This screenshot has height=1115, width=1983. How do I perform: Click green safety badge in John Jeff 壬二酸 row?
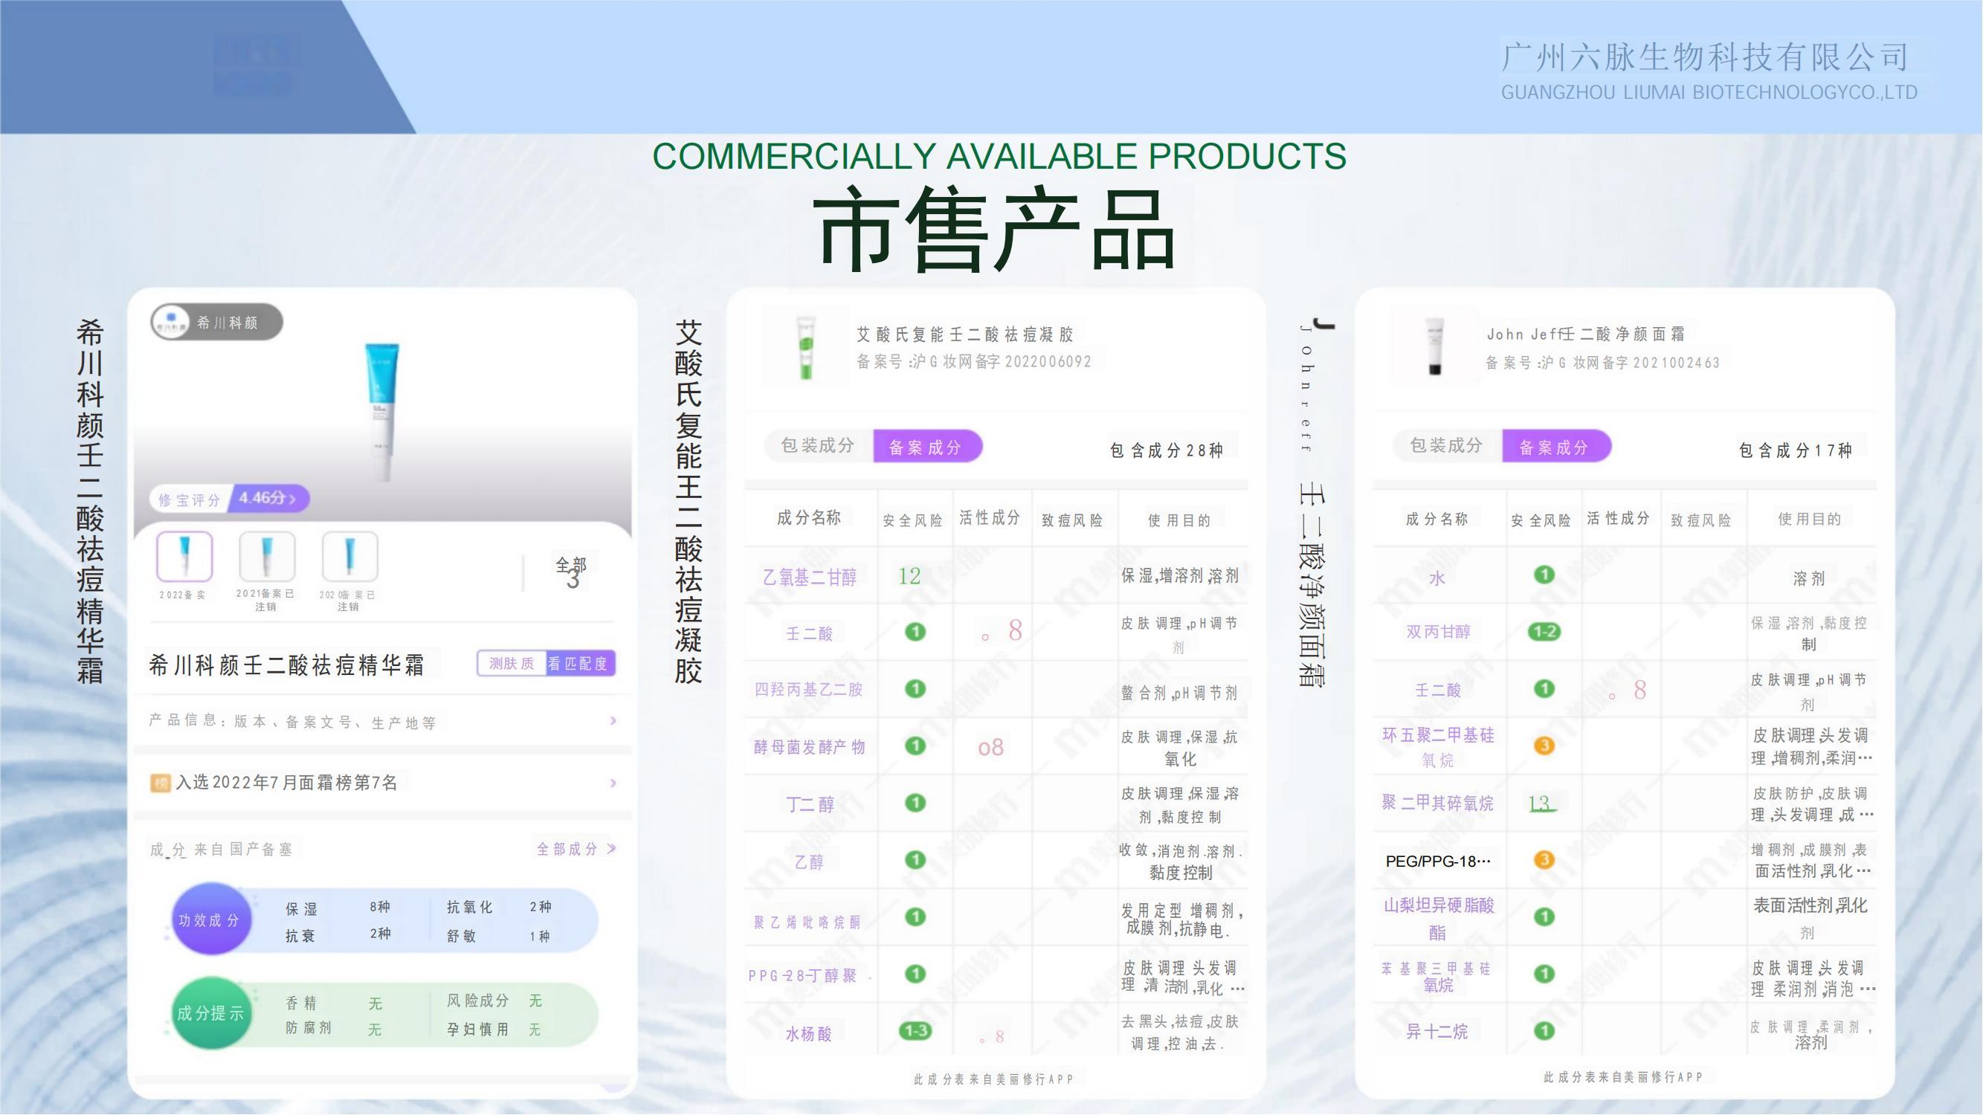pyautogui.click(x=1544, y=689)
